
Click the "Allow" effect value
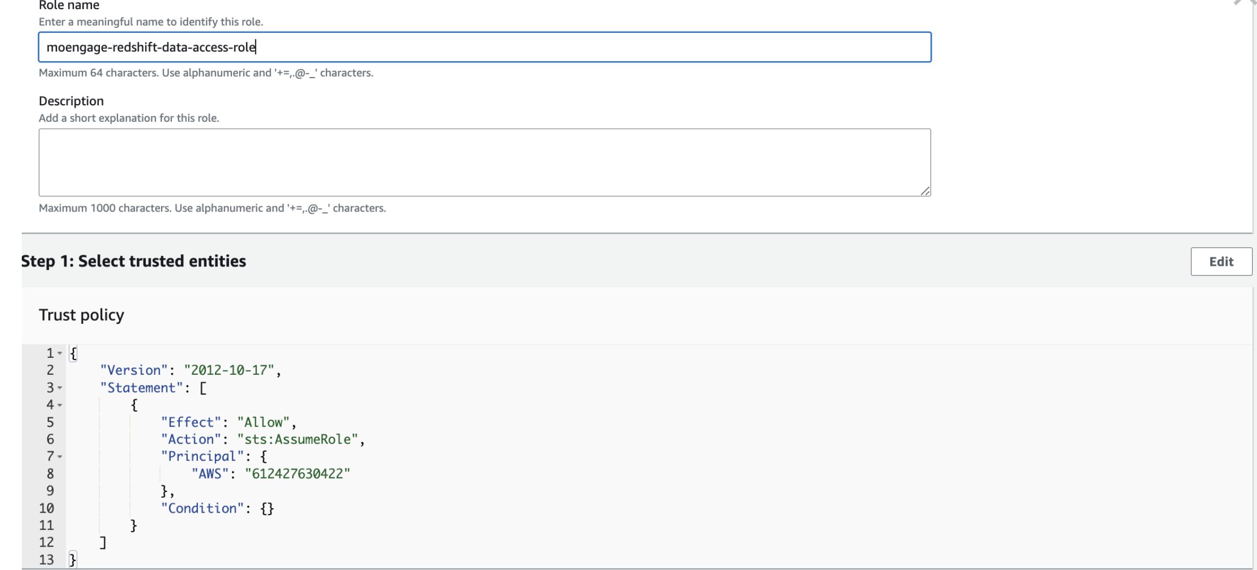tap(263, 422)
